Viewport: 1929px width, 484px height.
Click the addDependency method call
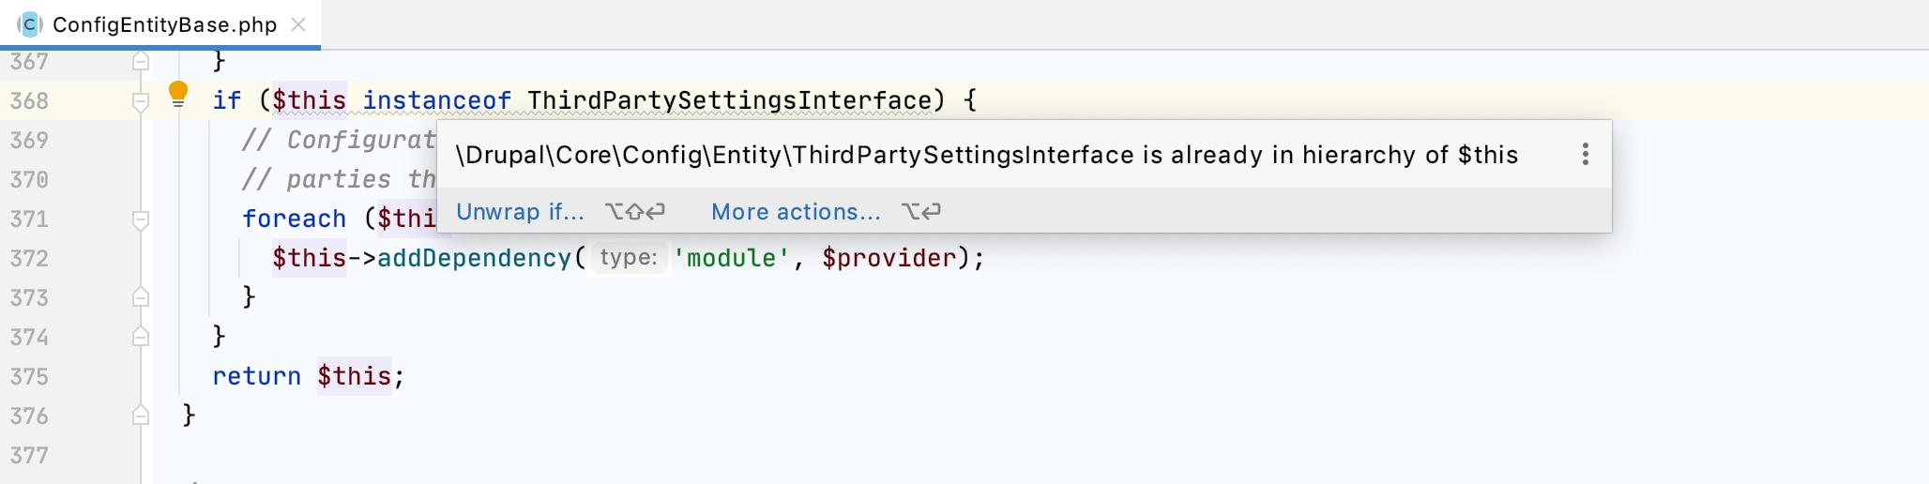point(474,258)
